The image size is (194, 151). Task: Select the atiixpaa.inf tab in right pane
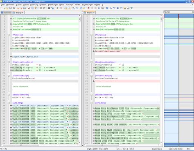coord(89,13)
